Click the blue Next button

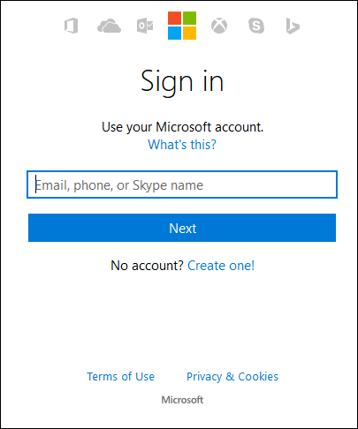click(182, 228)
